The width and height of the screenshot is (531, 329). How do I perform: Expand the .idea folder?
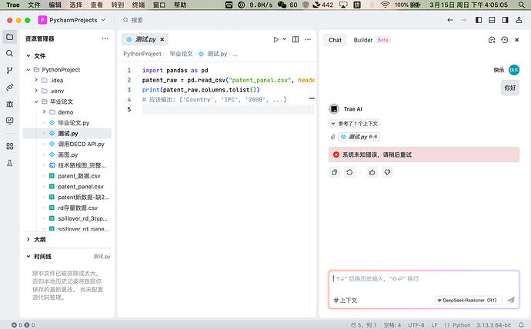click(x=36, y=80)
